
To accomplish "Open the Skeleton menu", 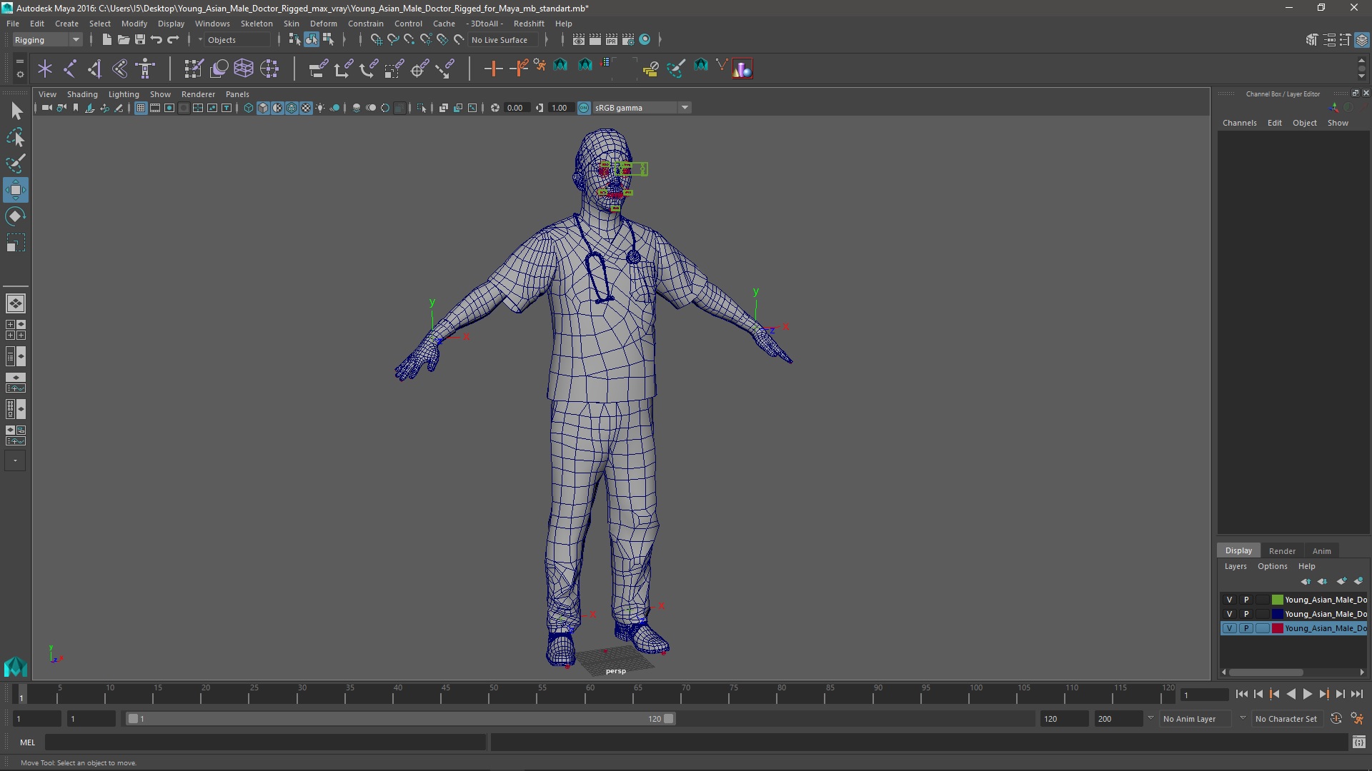I will pyautogui.click(x=257, y=24).
